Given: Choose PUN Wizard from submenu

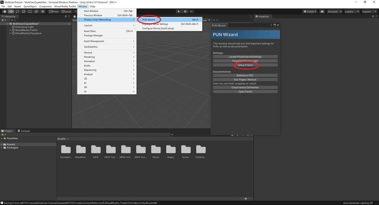Looking at the screenshot, I should [169, 20].
